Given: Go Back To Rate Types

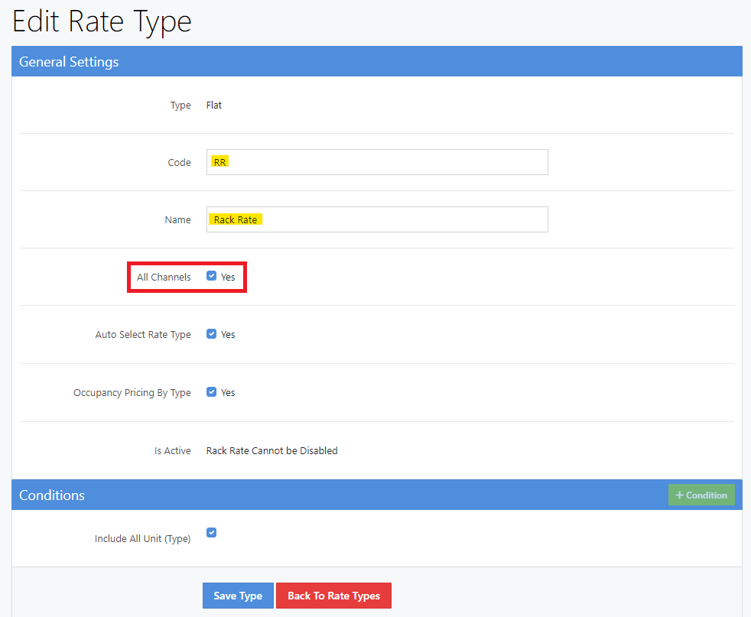Looking at the screenshot, I should point(333,596).
